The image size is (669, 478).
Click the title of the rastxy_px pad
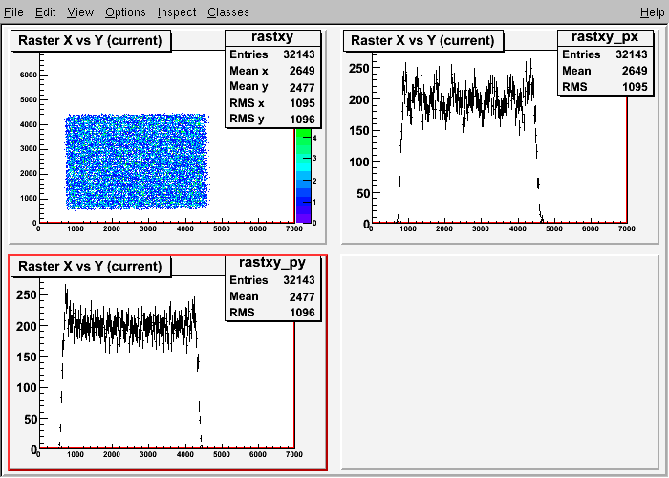[x=422, y=40]
